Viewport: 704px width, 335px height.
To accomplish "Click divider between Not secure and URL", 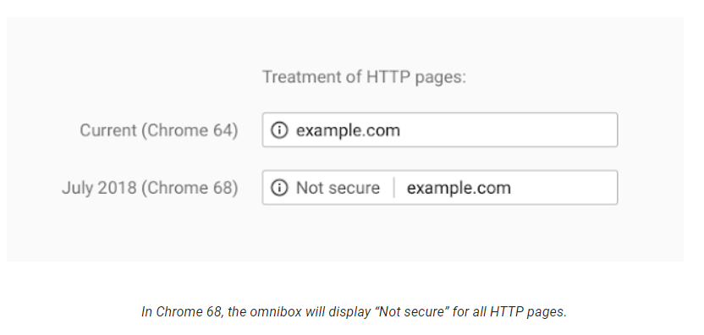I will [x=393, y=188].
